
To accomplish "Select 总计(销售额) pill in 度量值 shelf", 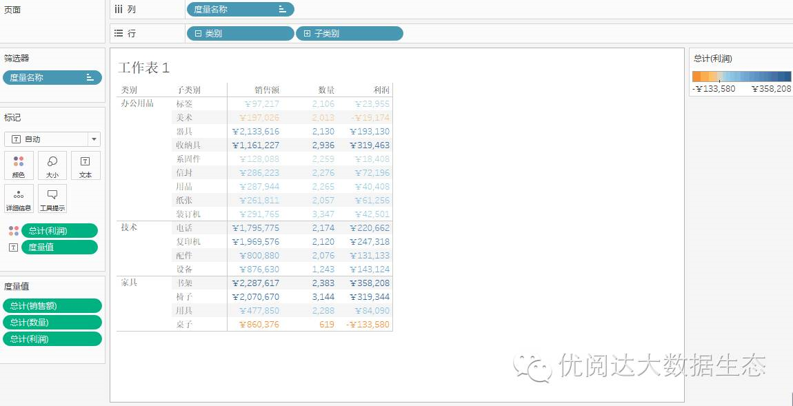I will [x=52, y=306].
